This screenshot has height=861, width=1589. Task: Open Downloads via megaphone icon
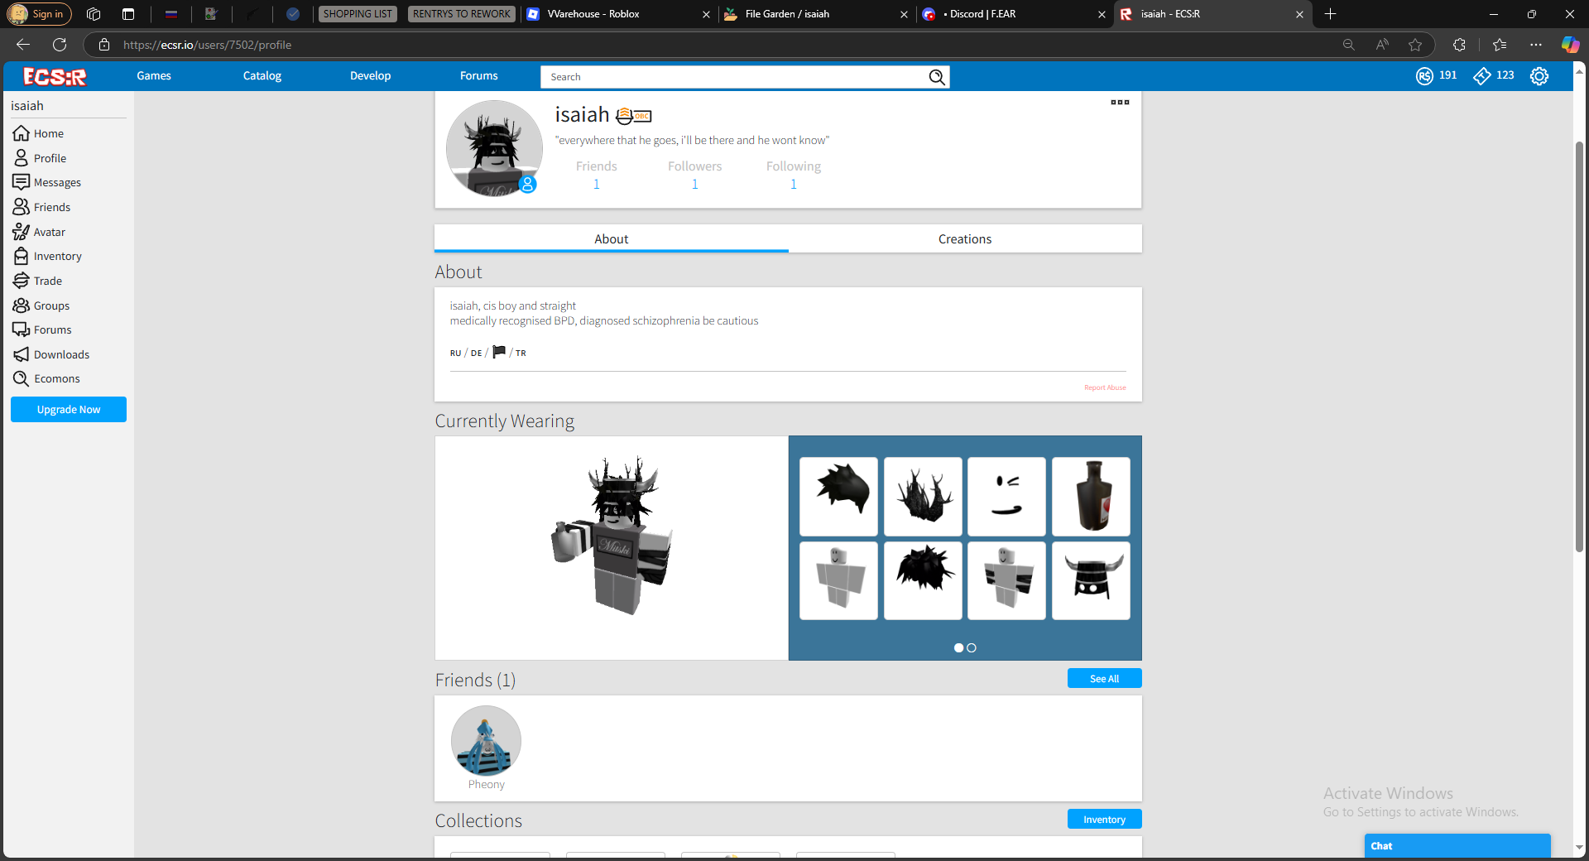[x=21, y=354]
